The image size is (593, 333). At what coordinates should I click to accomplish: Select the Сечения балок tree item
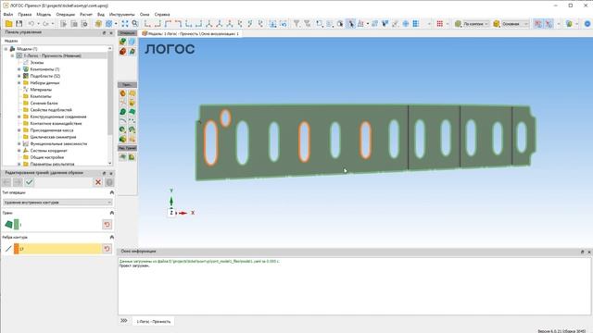(x=44, y=103)
